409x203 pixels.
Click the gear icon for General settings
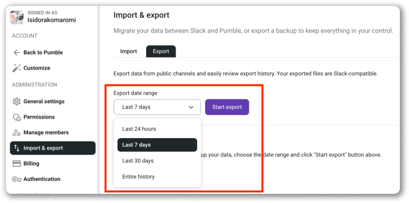click(x=17, y=101)
